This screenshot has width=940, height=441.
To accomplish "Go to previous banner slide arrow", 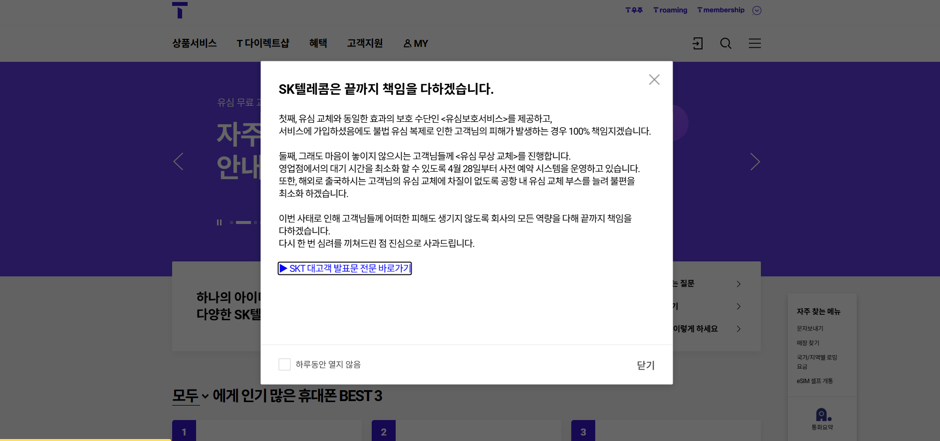I will coord(178,161).
